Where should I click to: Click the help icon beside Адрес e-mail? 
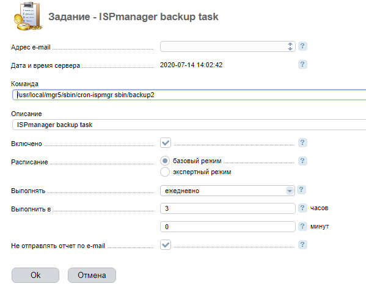(x=302, y=46)
